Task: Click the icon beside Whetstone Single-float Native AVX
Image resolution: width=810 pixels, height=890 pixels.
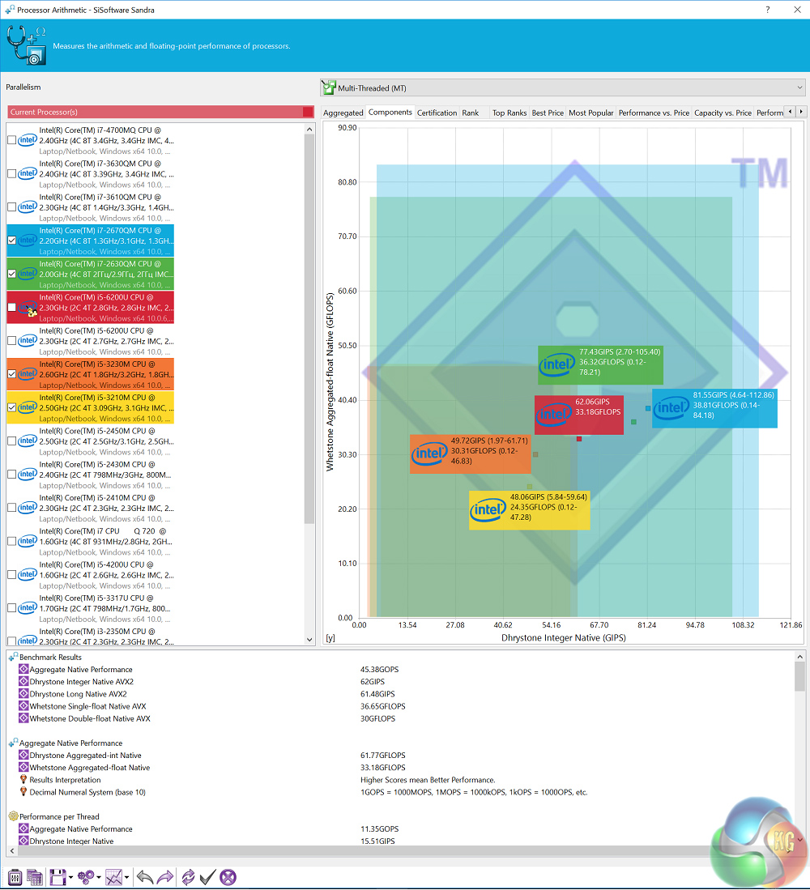Action: [x=23, y=706]
